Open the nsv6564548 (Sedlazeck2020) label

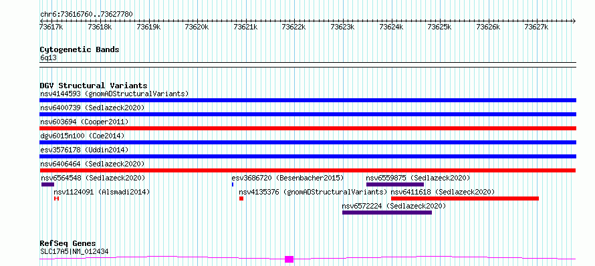tap(94, 178)
